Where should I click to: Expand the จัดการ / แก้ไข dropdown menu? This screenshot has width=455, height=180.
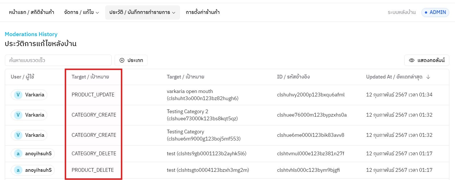click(x=81, y=12)
